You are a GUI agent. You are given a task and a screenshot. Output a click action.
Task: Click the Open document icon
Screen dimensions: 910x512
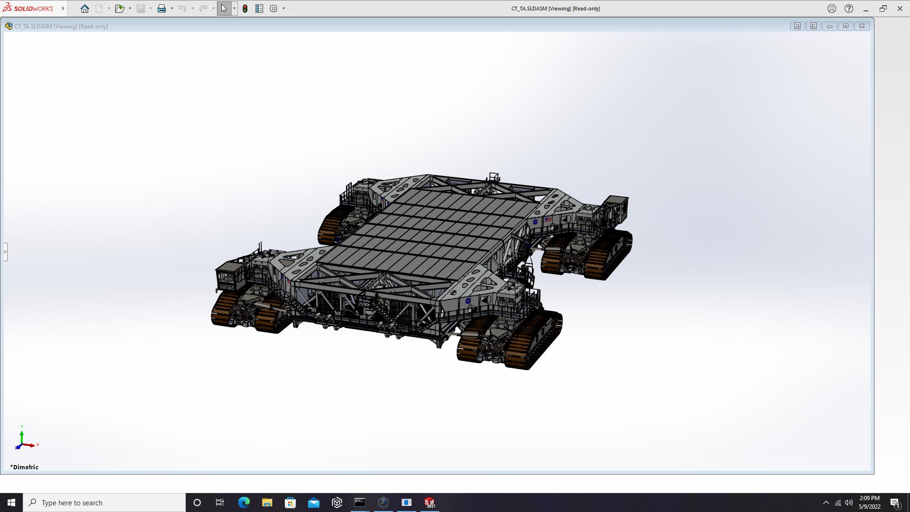(119, 9)
